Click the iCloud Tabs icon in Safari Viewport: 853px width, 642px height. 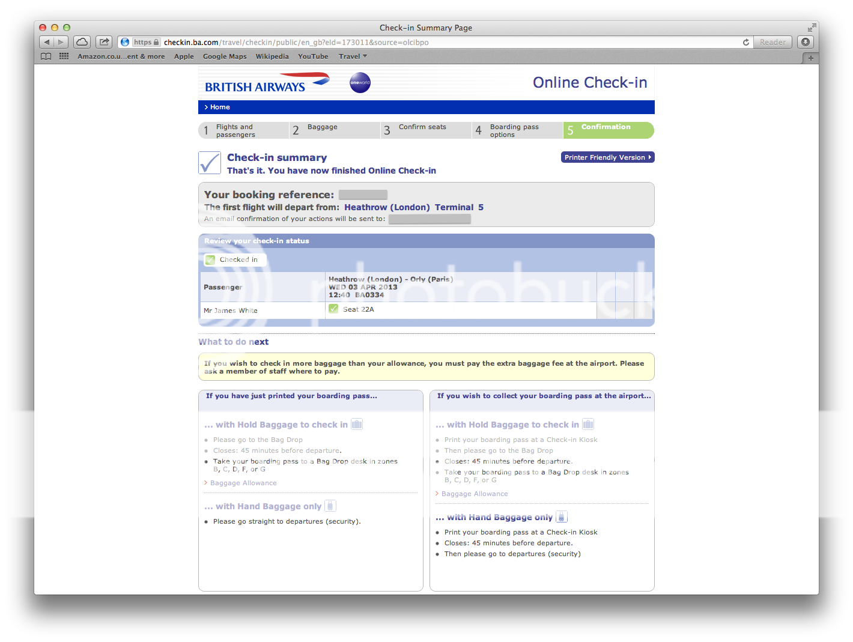(x=82, y=42)
